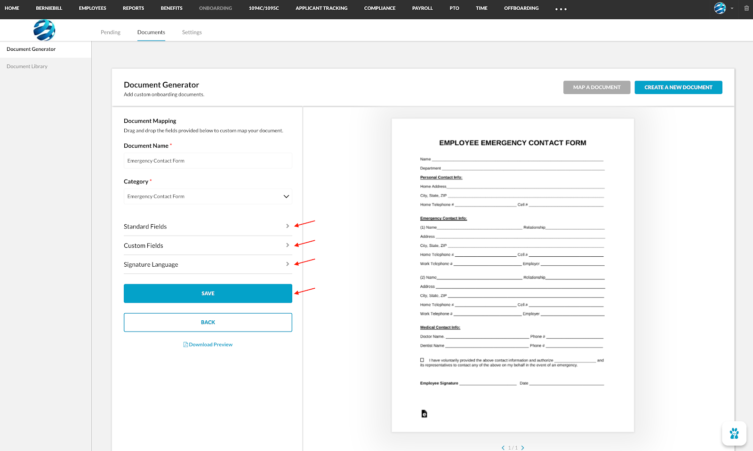
Task: Open the COMPLIANCE menu
Action: [380, 8]
